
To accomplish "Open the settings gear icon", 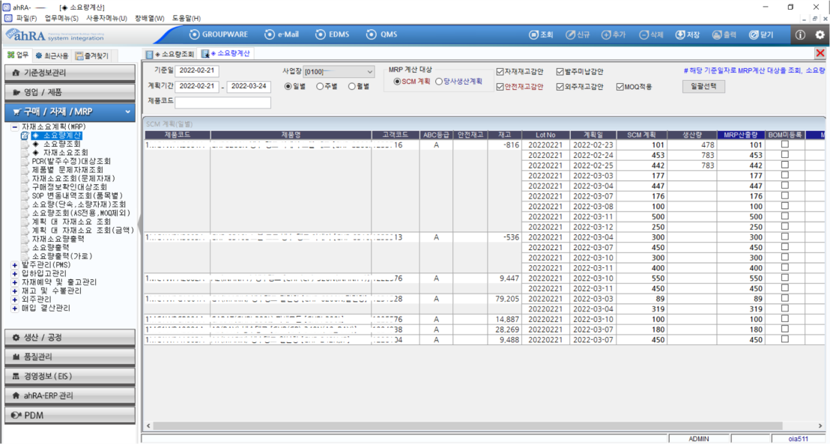I will 820,35.
